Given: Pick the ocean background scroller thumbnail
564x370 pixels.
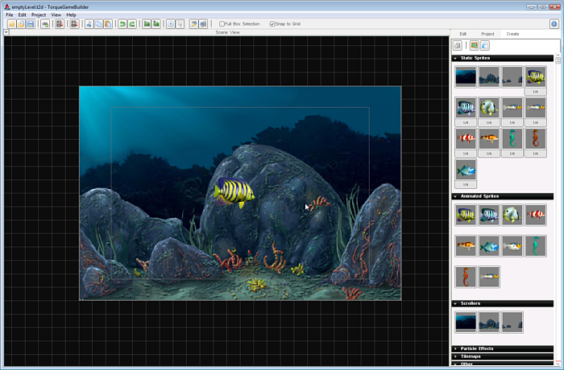Looking at the screenshot, I should pyautogui.click(x=465, y=321).
